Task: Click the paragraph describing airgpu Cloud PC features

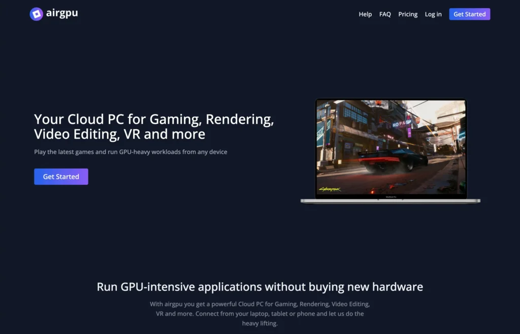Action: (259, 313)
